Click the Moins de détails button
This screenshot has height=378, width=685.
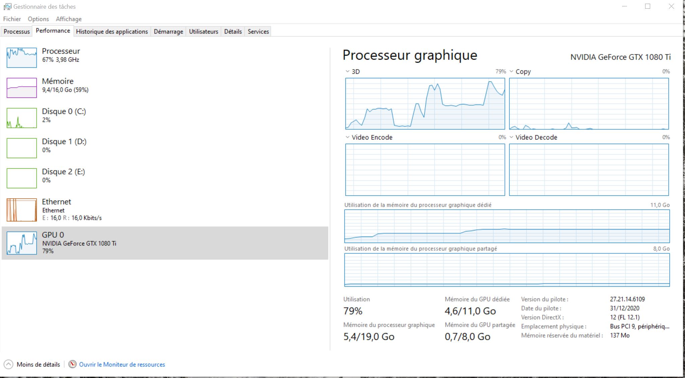tap(38, 364)
